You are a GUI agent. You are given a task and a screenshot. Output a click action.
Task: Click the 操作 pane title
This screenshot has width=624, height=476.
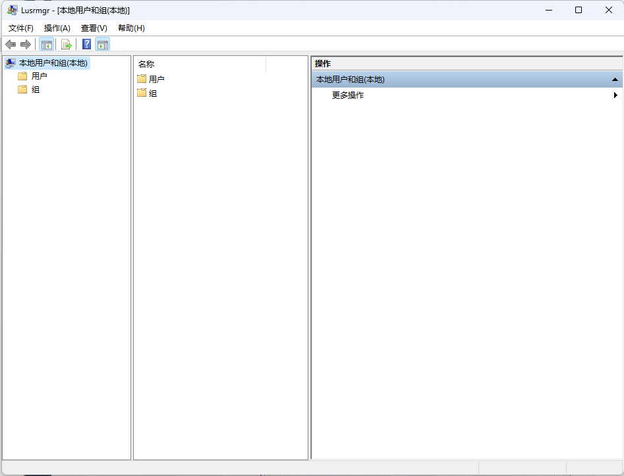(x=323, y=64)
